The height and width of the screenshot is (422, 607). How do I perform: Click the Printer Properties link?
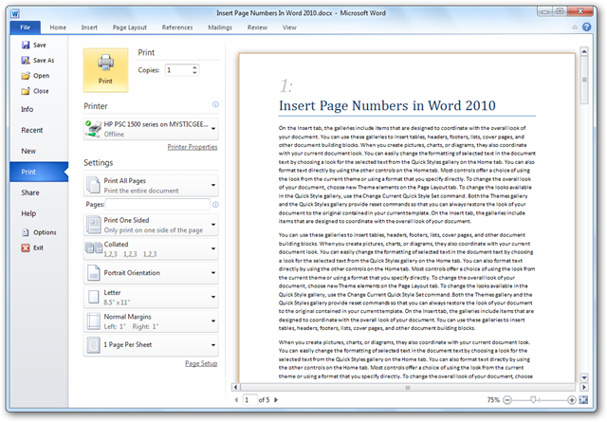(x=193, y=147)
